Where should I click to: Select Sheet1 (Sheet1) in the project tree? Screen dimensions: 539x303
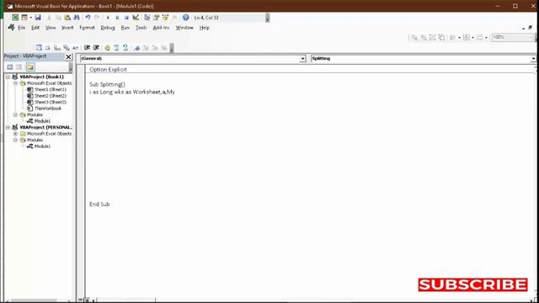click(x=51, y=89)
